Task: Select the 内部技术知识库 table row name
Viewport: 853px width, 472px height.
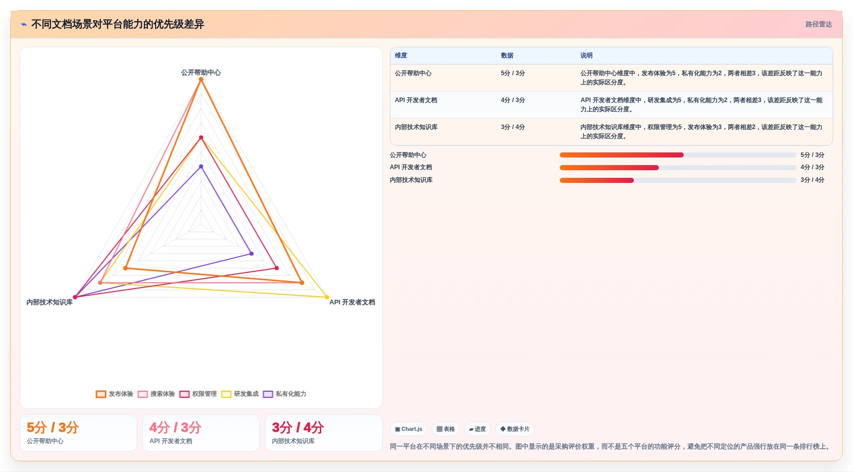Action: point(416,127)
